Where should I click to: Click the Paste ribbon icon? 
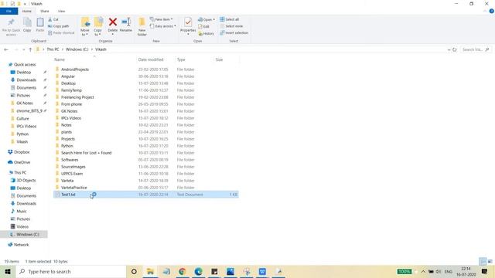pos(40,22)
